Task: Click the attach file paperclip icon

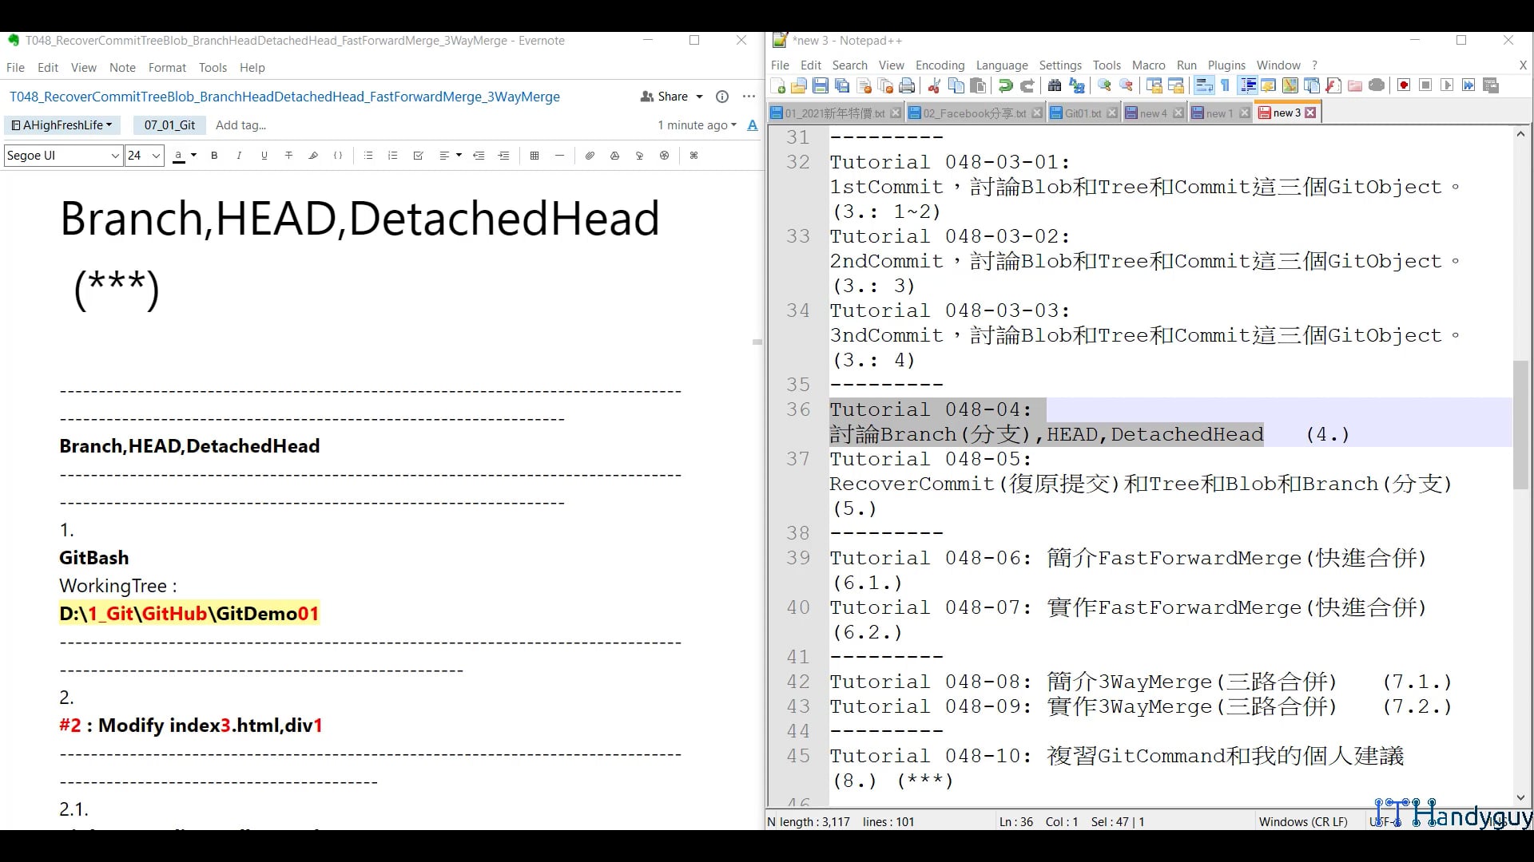Action: tap(590, 156)
